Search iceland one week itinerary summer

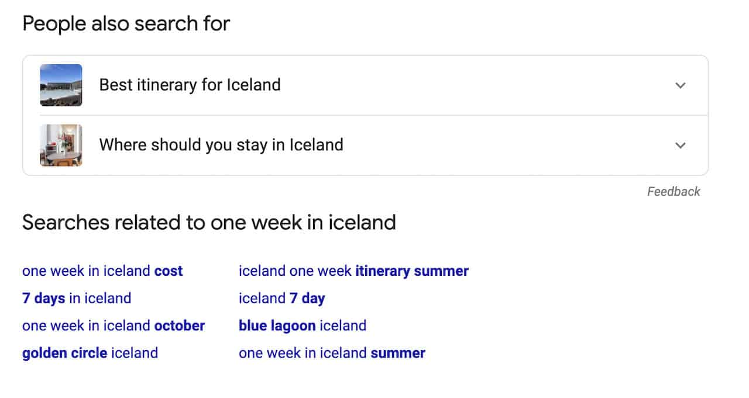click(353, 271)
